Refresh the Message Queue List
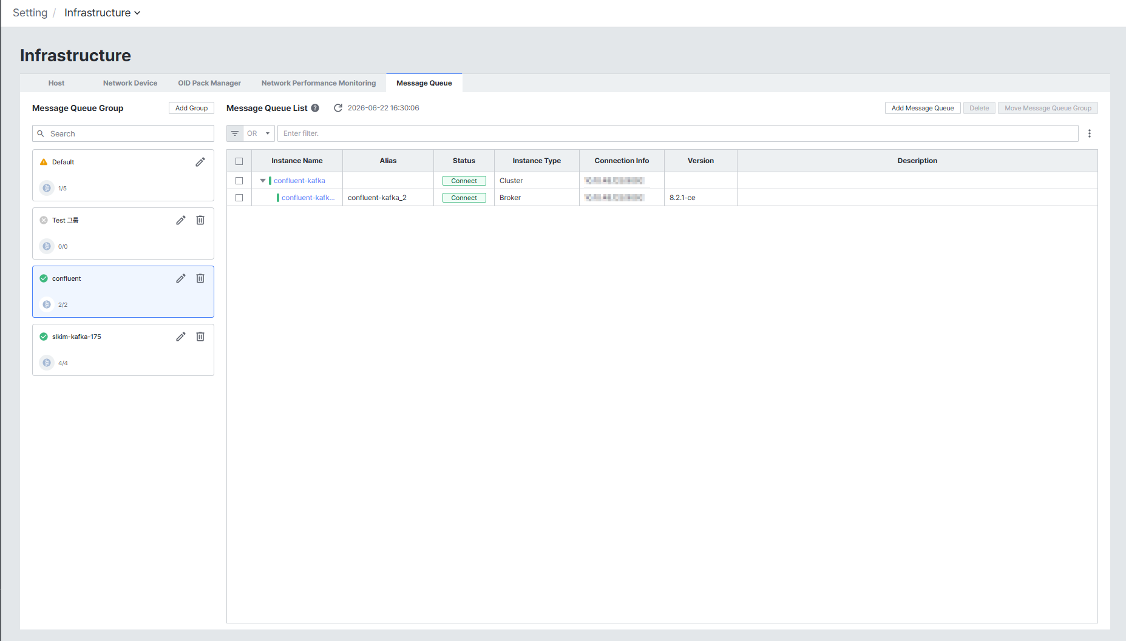The image size is (1126, 641). (338, 108)
